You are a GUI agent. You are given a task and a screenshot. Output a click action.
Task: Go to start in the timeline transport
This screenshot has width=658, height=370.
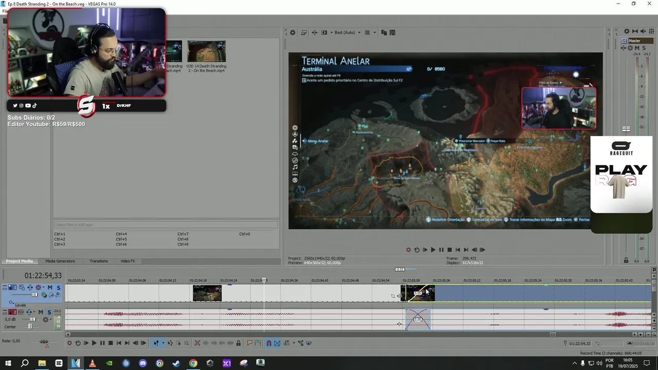[119, 343]
